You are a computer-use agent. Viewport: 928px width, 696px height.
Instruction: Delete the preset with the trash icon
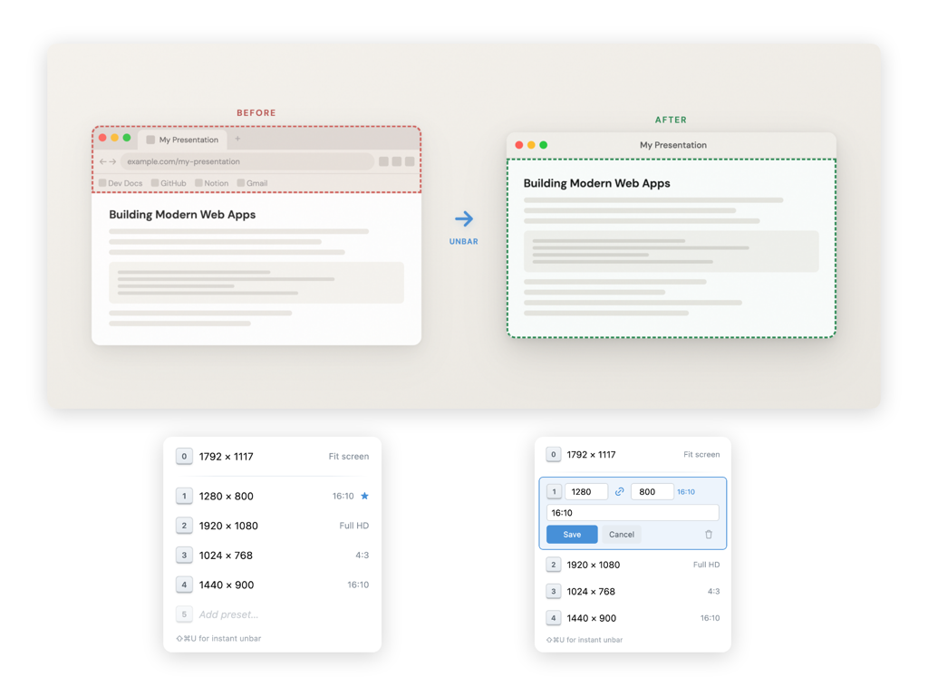tap(709, 535)
